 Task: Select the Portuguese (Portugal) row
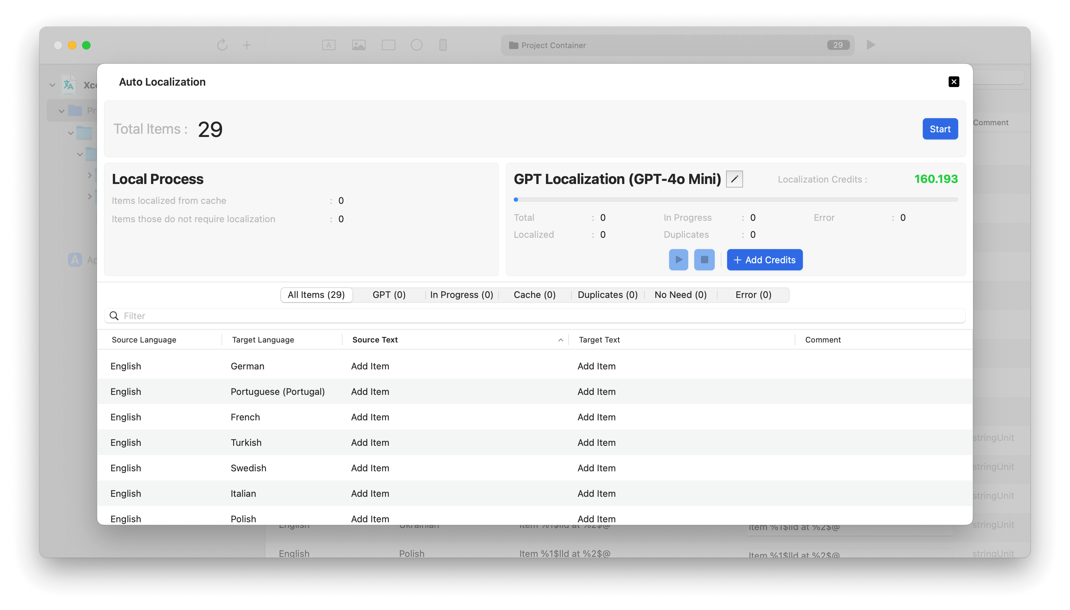(x=535, y=392)
